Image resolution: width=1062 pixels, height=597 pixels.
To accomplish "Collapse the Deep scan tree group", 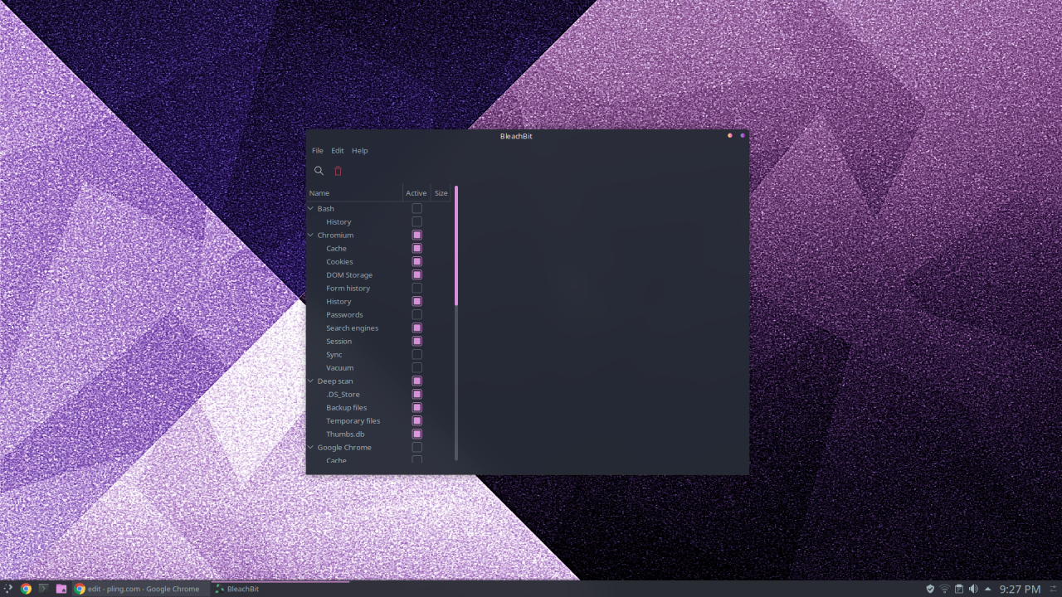I will coord(311,381).
